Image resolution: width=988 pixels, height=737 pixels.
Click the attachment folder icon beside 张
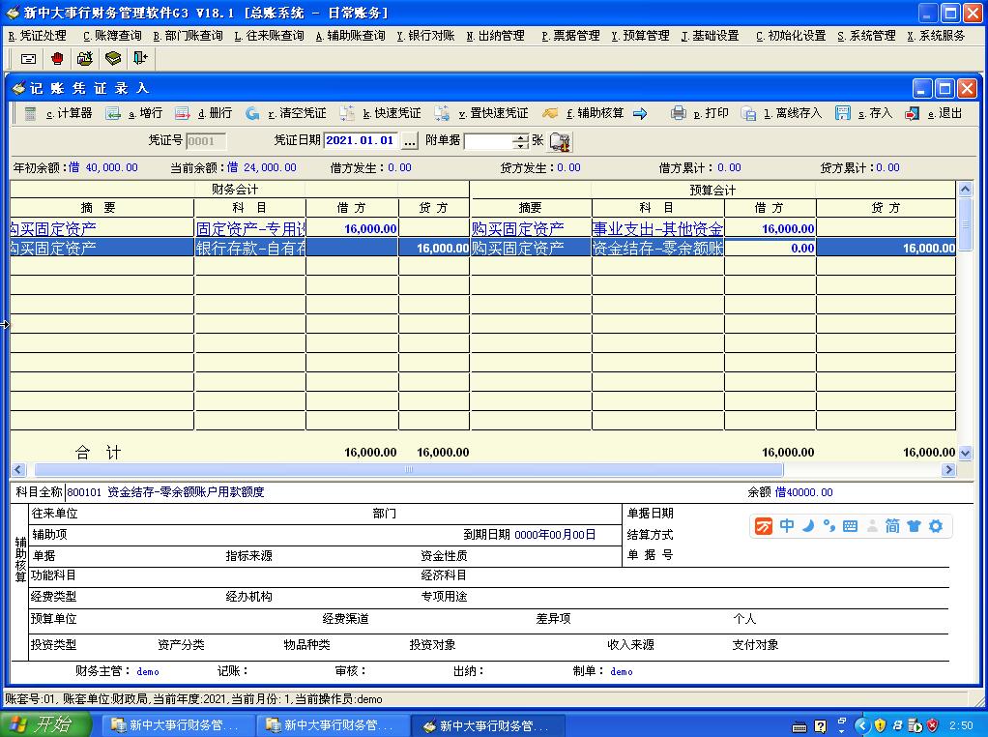click(x=560, y=142)
